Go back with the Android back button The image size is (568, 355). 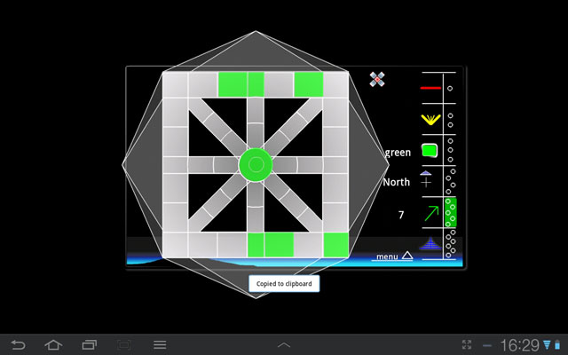click(18, 345)
